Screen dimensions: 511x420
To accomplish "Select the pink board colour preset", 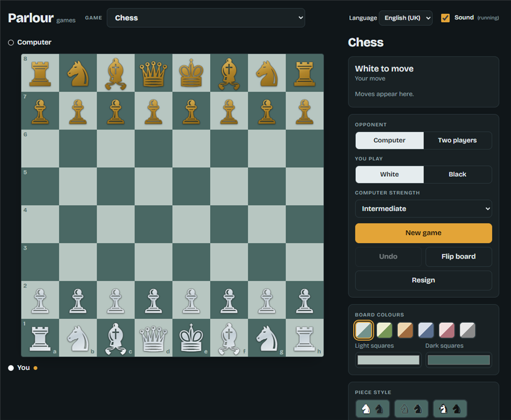I will 447,330.
